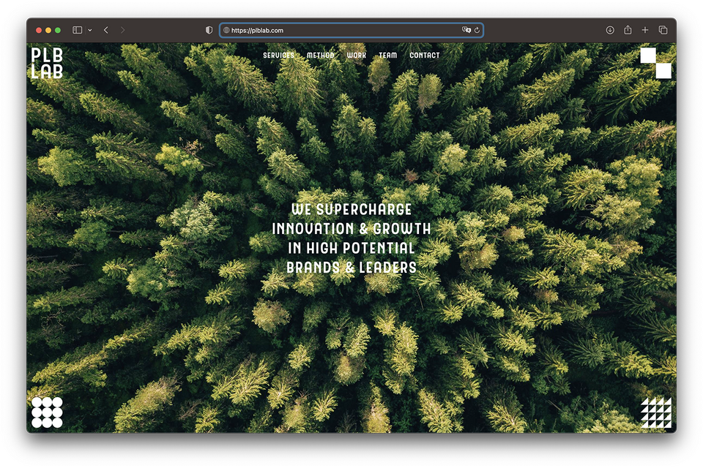Click the translate page icon
Image resolution: width=703 pixels, height=468 pixels.
[466, 30]
